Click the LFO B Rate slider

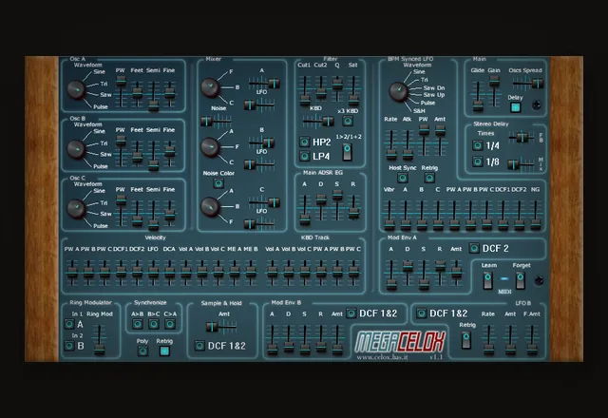(x=488, y=340)
